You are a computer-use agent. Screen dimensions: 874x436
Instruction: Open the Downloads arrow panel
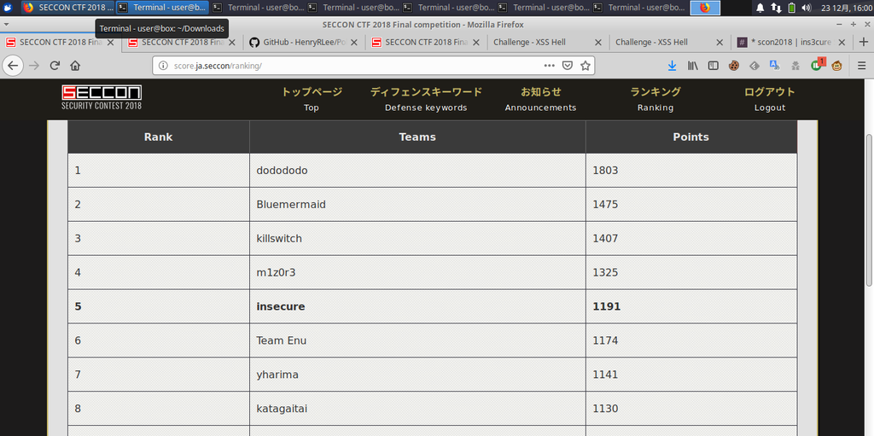(x=673, y=66)
